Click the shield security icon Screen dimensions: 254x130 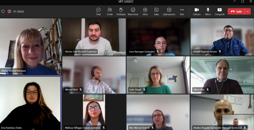tap(3, 11)
